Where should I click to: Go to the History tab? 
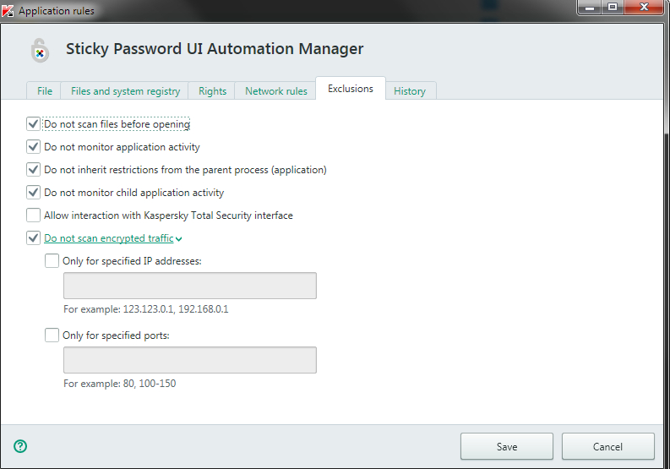[x=410, y=91]
